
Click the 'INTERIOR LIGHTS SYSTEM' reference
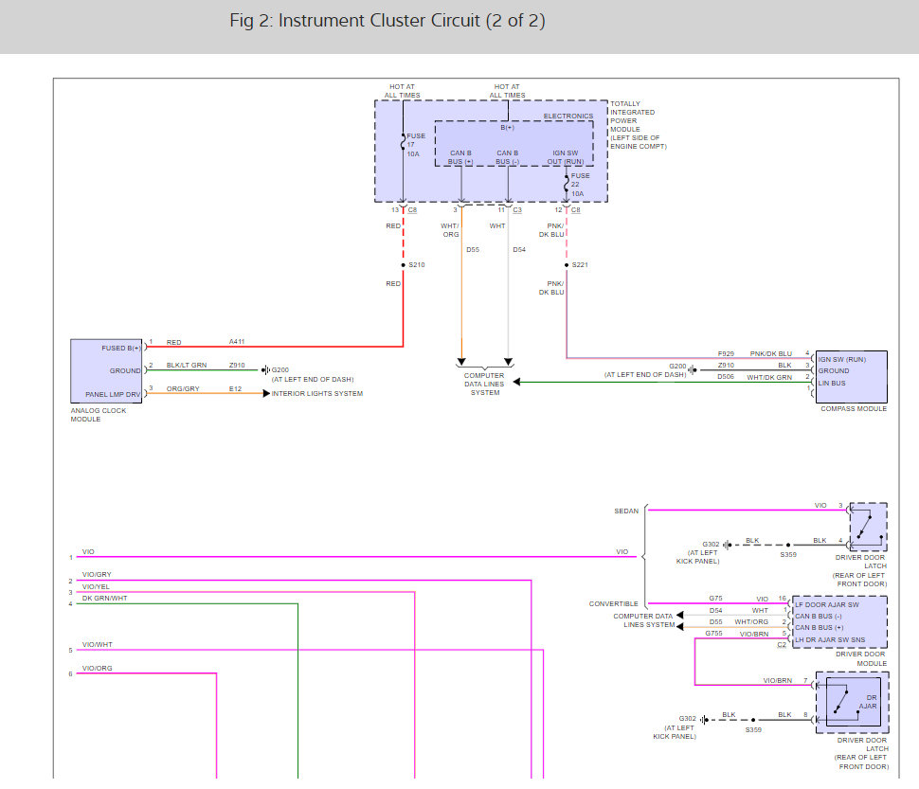(x=317, y=394)
